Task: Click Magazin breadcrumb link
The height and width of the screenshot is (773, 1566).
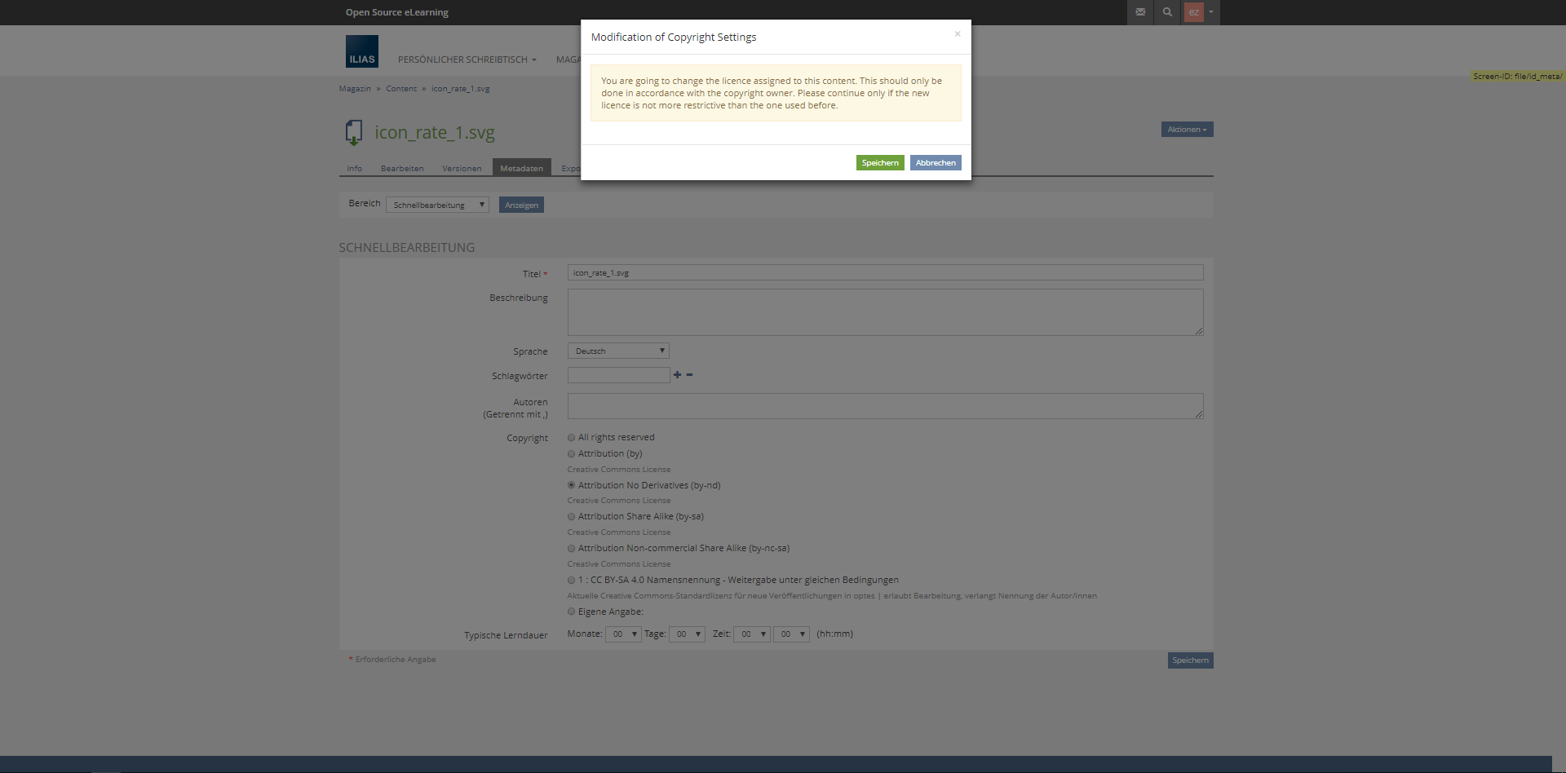Action: [x=355, y=89]
